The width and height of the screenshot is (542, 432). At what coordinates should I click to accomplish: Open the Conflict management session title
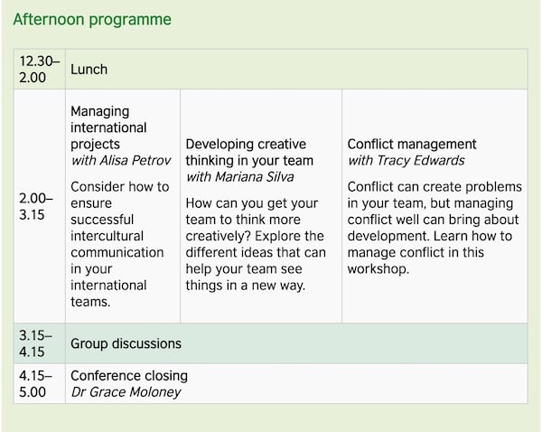412,144
